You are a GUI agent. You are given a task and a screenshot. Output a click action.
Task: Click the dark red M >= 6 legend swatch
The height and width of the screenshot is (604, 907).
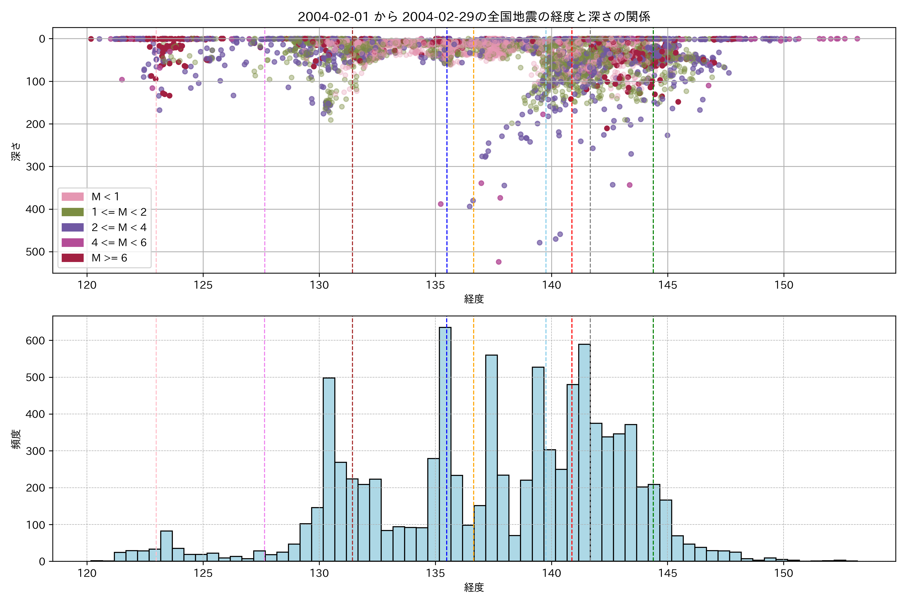click(x=73, y=258)
